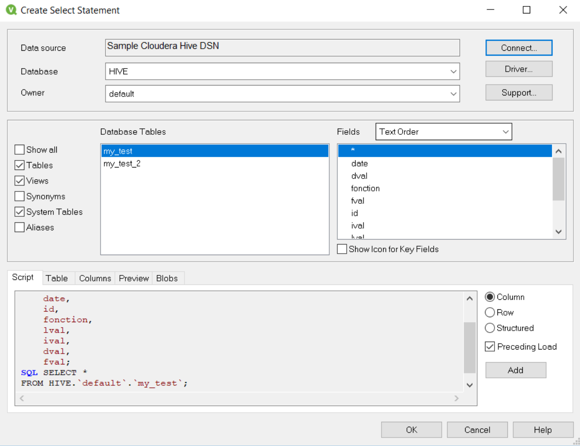580x446 pixels.
Task: Confirm with the OK button
Action: (x=411, y=430)
